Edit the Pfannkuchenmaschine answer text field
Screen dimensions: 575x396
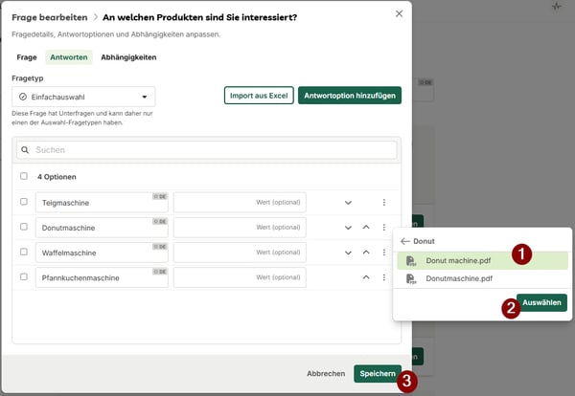click(x=102, y=277)
